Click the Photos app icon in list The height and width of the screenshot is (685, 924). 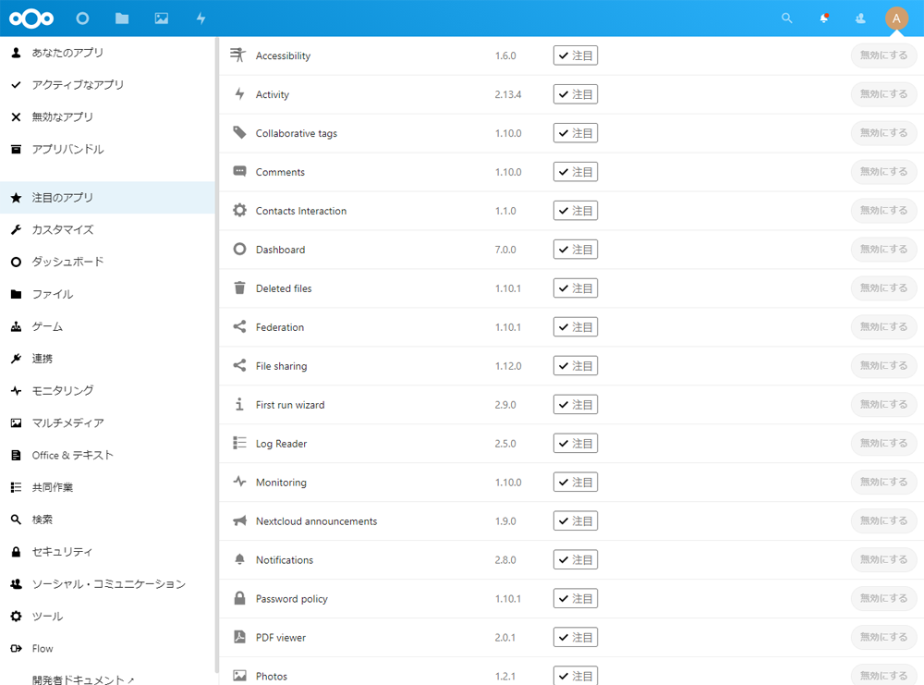(239, 676)
